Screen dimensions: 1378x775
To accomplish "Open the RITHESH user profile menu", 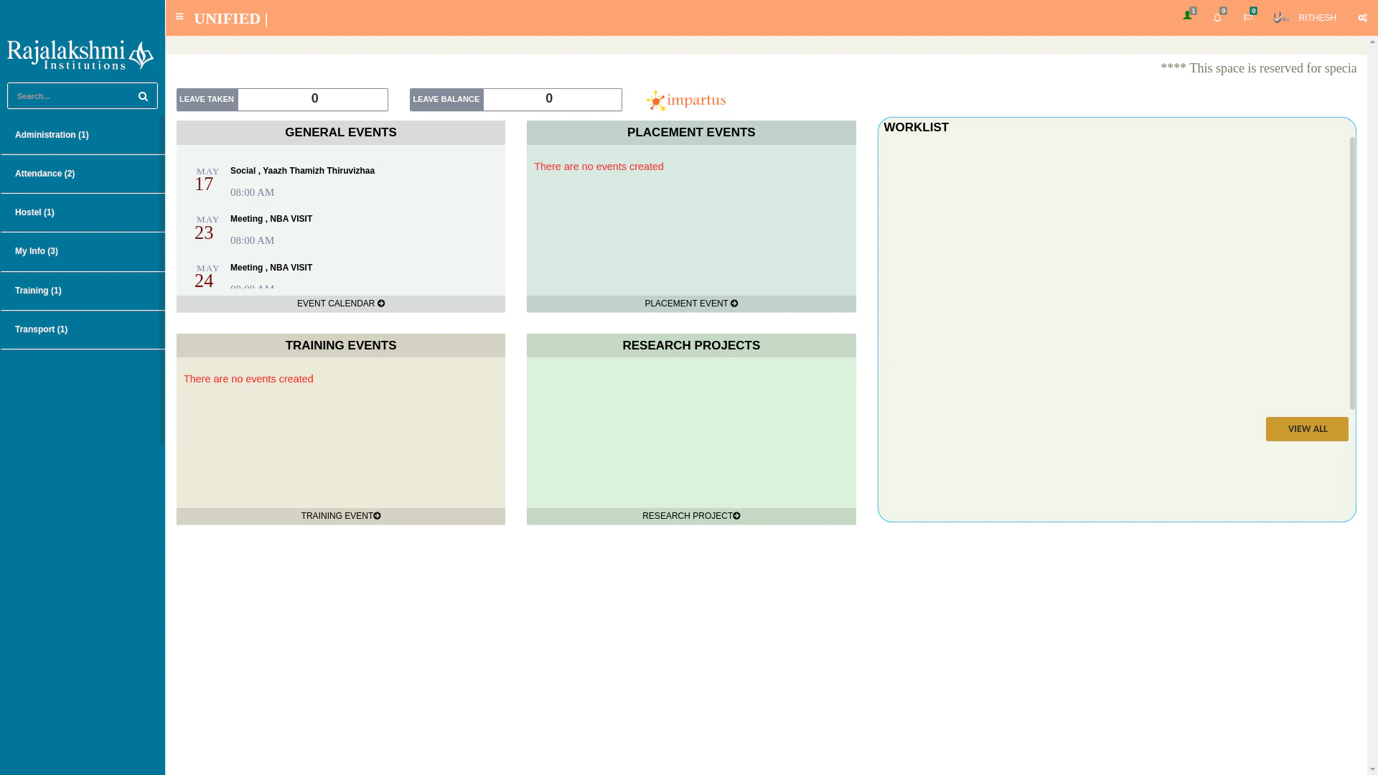I will click(1317, 18).
